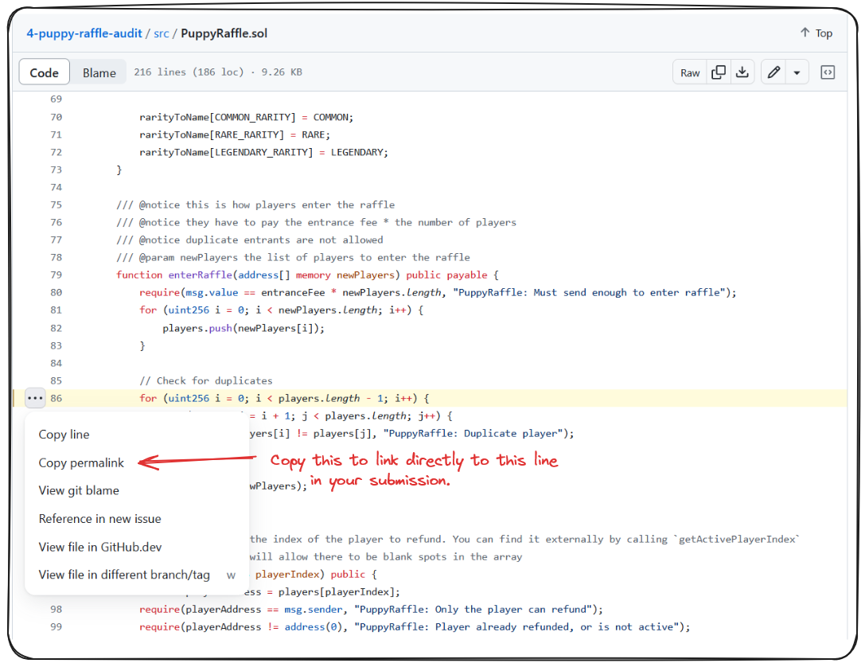This screenshot has width=865, height=667.
Task: Copy raw file contents icon
Action: click(x=719, y=72)
